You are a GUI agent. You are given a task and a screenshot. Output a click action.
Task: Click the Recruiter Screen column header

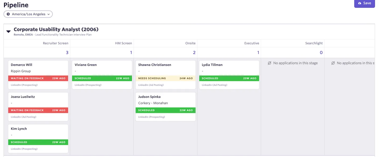click(x=55, y=43)
